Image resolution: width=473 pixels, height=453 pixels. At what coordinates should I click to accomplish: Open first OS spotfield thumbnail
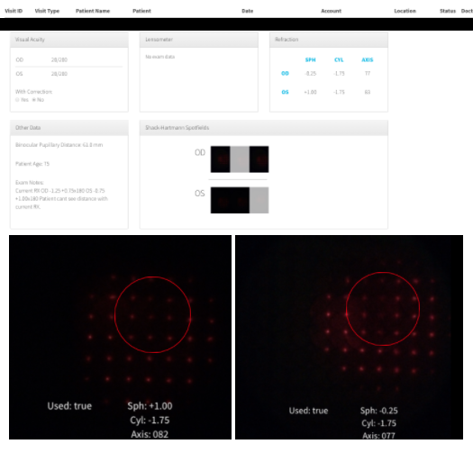(x=220, y=200)
